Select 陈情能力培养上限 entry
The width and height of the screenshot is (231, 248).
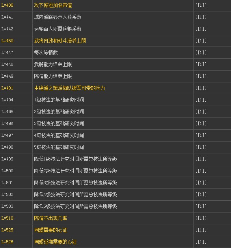tap(53, 76)
